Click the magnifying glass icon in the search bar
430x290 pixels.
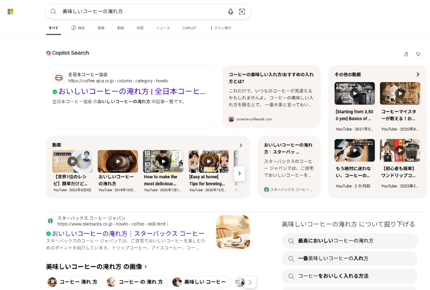[x=53, y=12]
